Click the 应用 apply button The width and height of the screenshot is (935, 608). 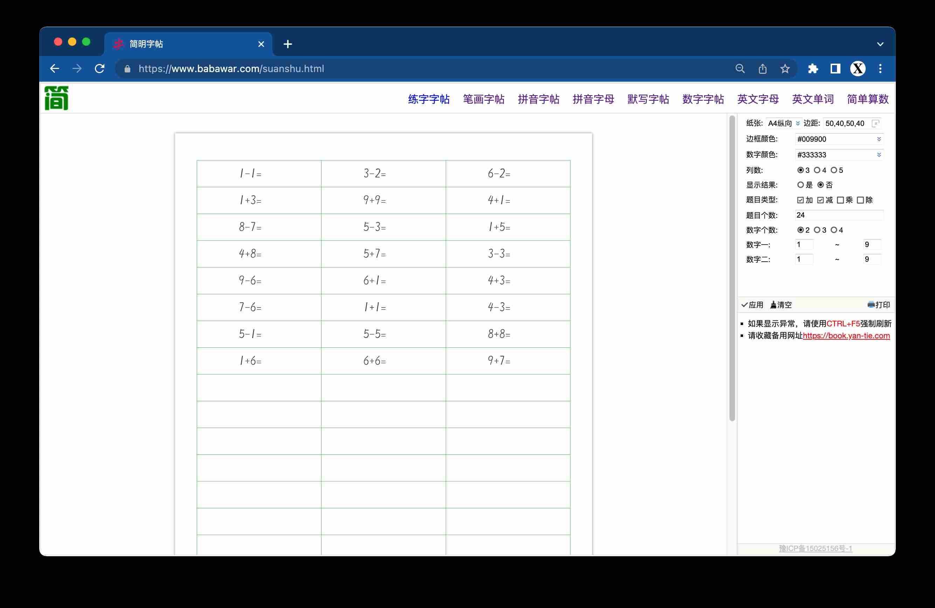(752, 305)
